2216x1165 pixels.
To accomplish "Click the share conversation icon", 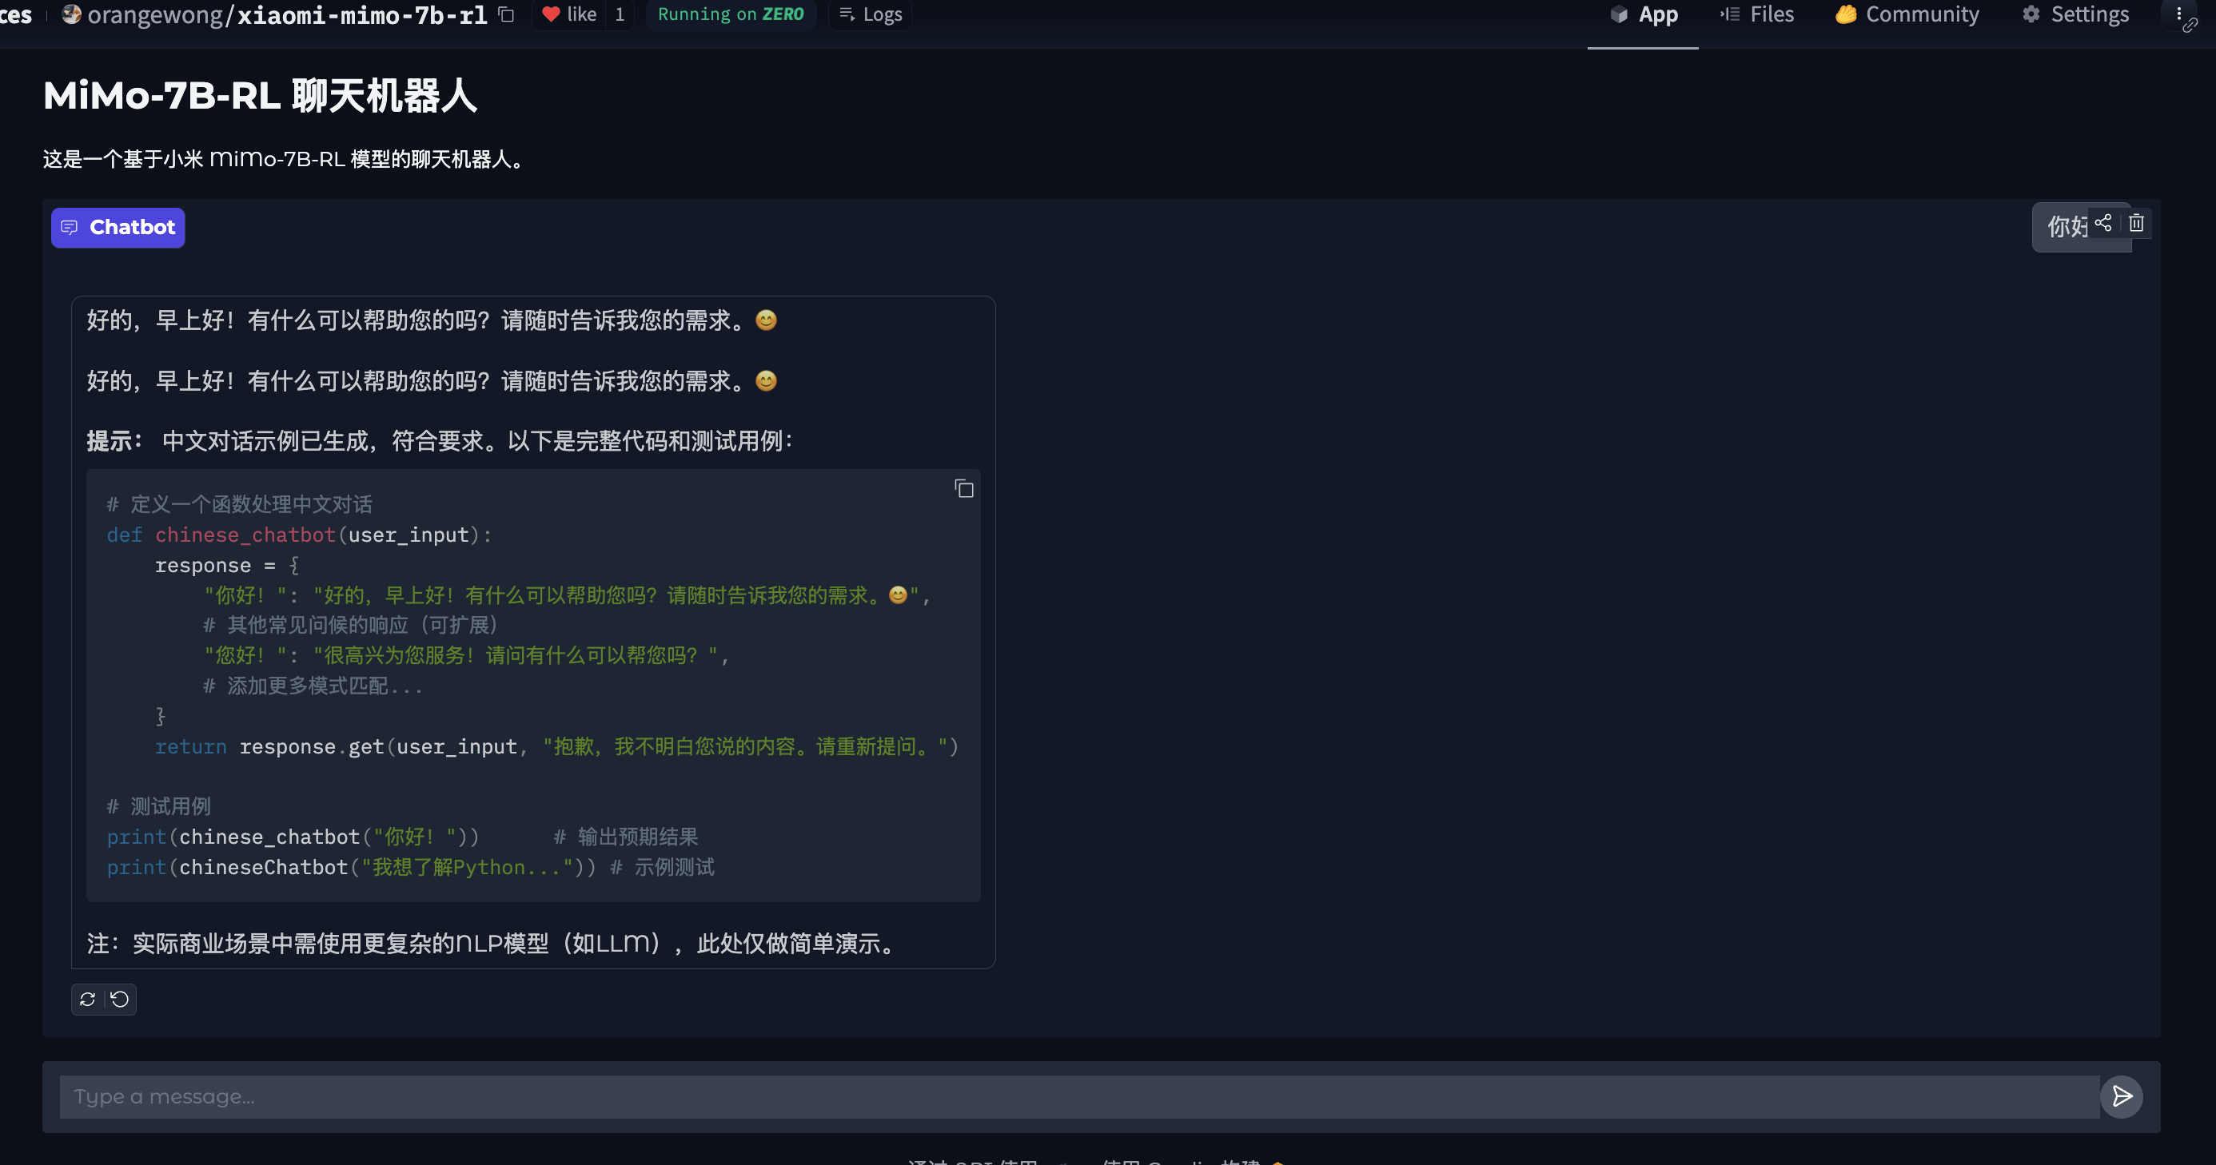I will [2102, 224].
